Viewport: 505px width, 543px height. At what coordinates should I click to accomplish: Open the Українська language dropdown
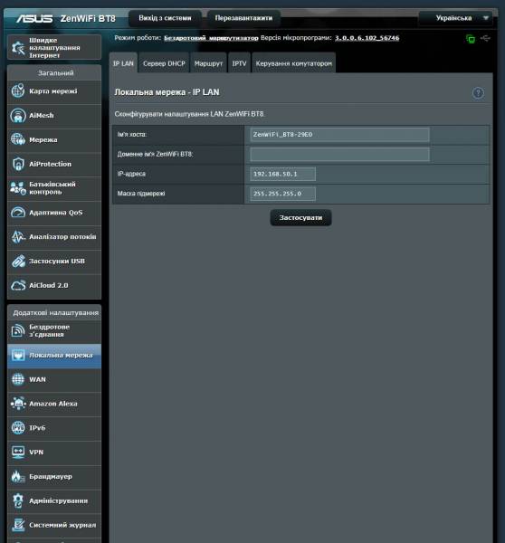[455, 18]
